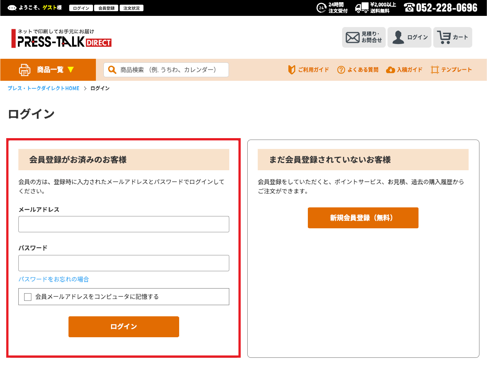The width and height of the screenshot is (487, 365).
Task: Click the ご利用ガイド beginner mark icon
Action: [x=292, y=70]
